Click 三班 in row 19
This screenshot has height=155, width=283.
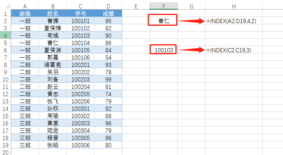click(x=25, y=145)
